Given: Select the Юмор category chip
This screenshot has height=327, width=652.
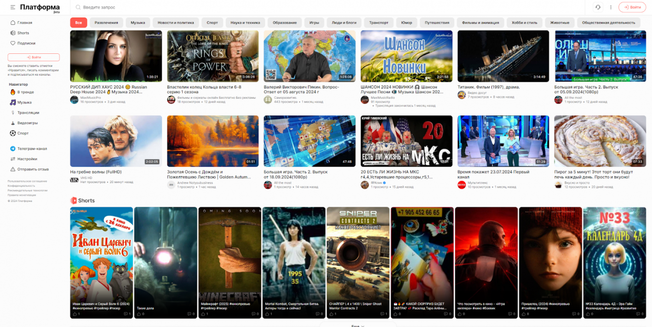Looking at the screenshot, I should [406, 23].
